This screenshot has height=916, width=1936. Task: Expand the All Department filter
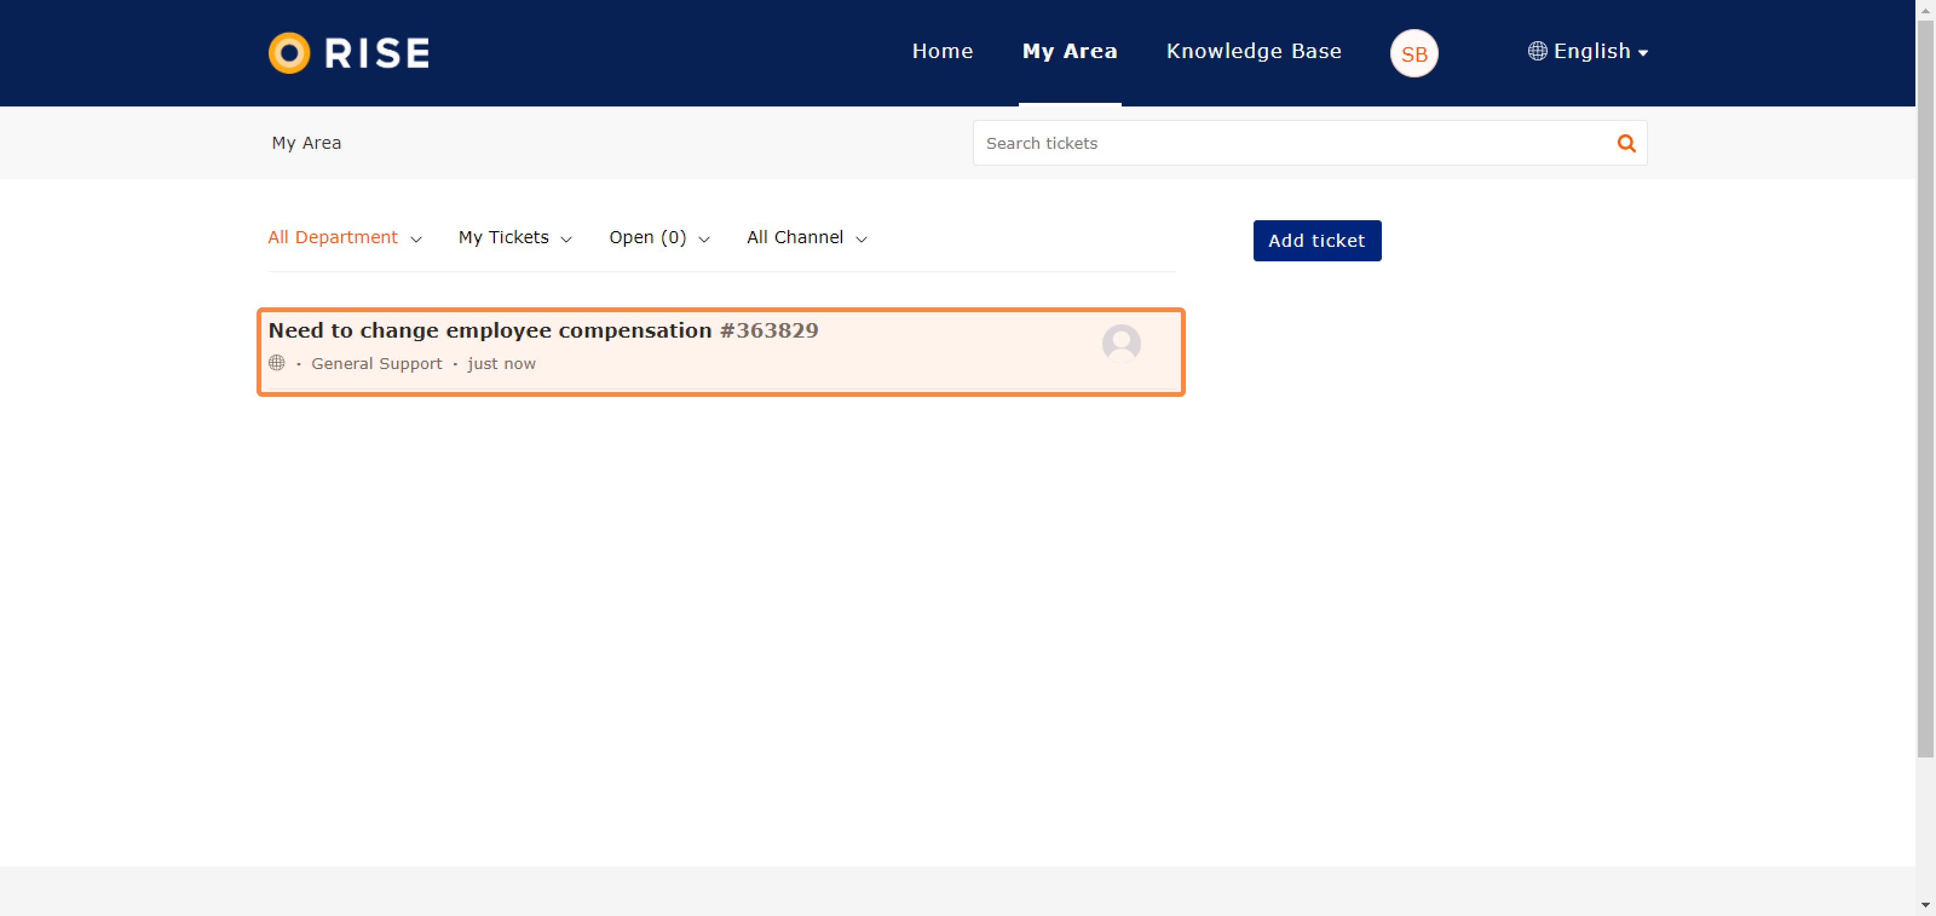344,237
